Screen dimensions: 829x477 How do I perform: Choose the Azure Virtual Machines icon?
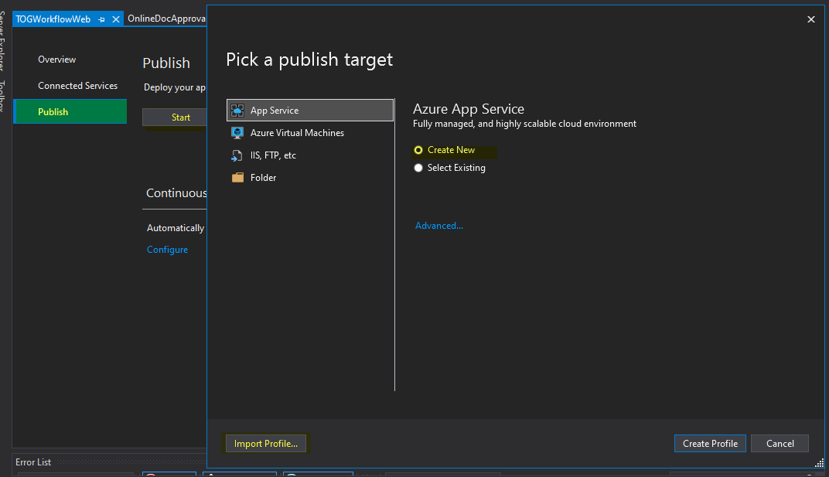[x=237, y=133]
